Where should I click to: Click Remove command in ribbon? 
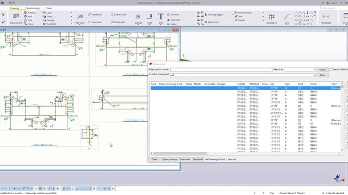(48, 20)
